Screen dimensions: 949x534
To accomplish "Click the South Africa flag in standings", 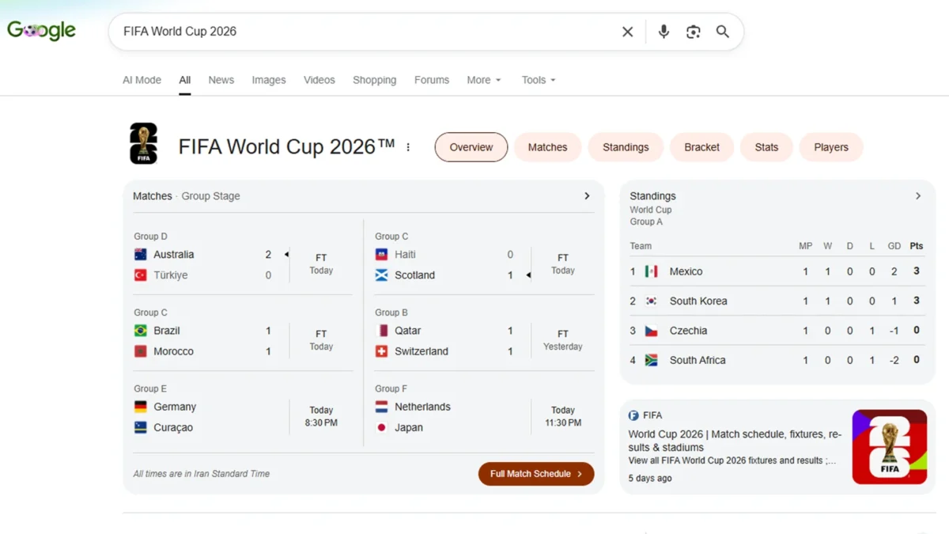I will tap(652, 360).
